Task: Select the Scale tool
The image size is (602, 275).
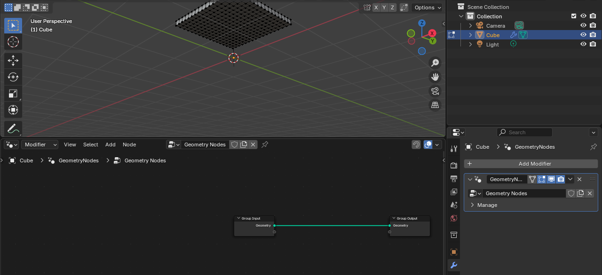Action: coord(13,93)
